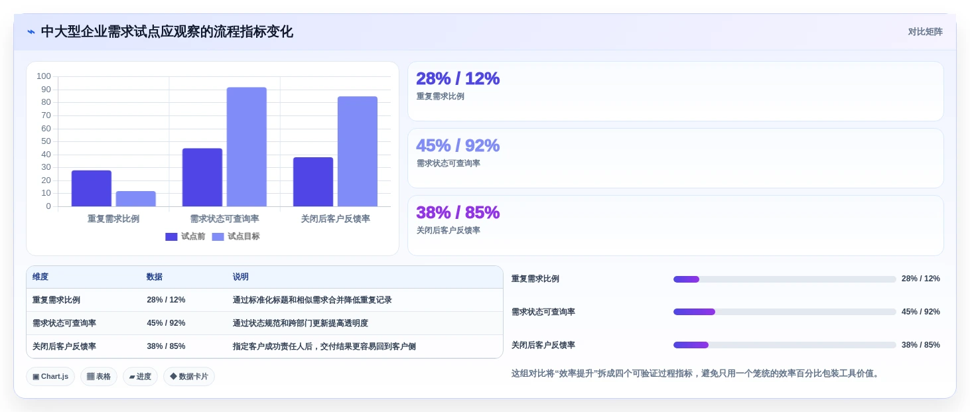
Task: Click the Chart.js tag chip
Action: click(x=50, y=376)
